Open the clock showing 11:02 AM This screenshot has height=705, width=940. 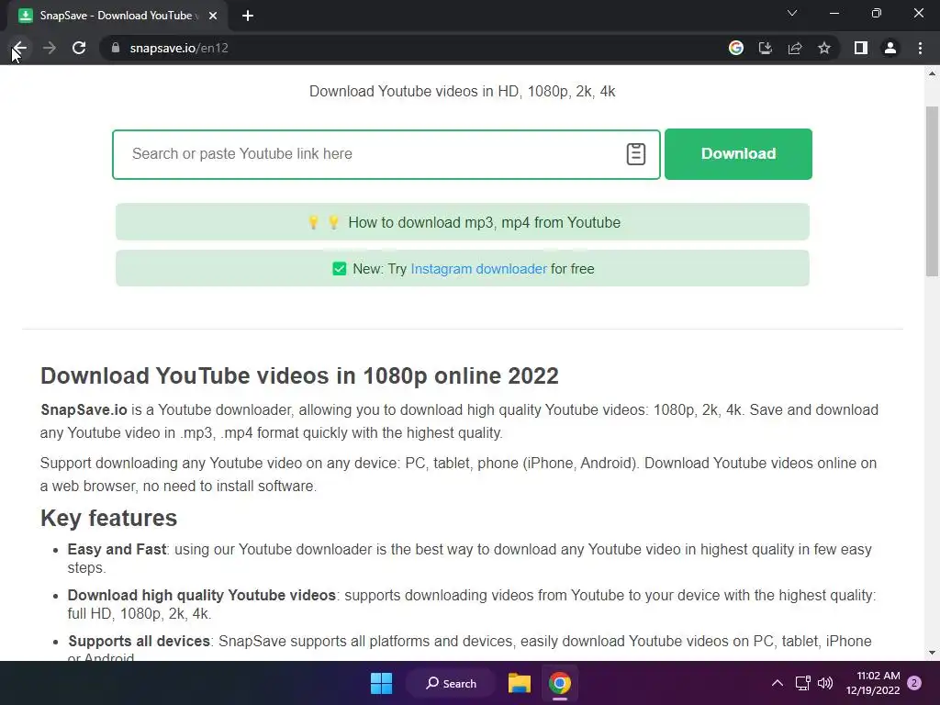[873, 683]
